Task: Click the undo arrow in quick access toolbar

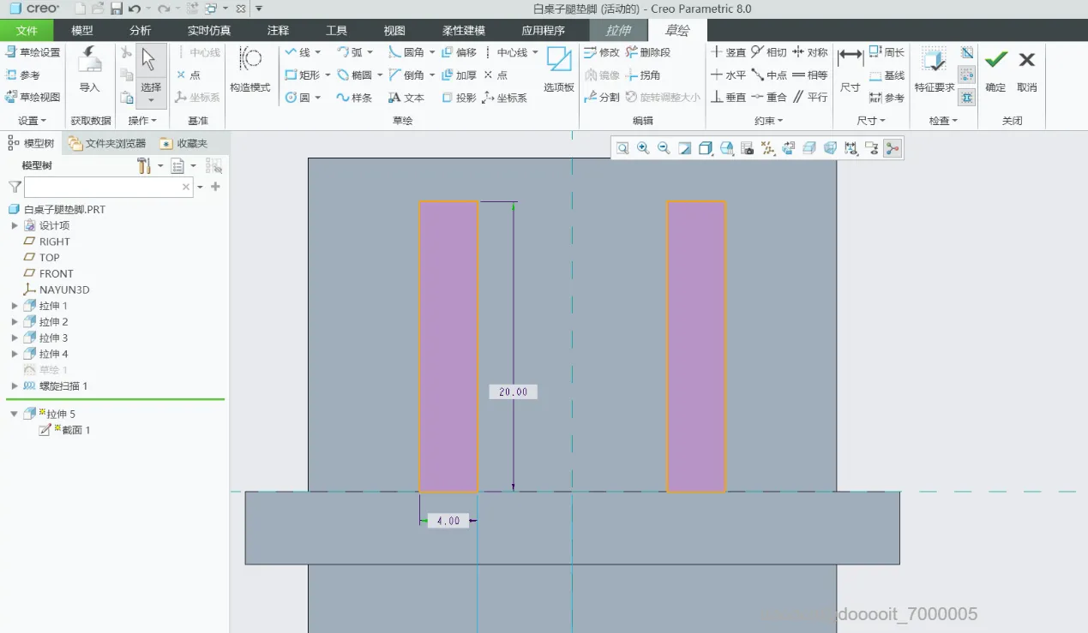Action: [x=135, y=9]
